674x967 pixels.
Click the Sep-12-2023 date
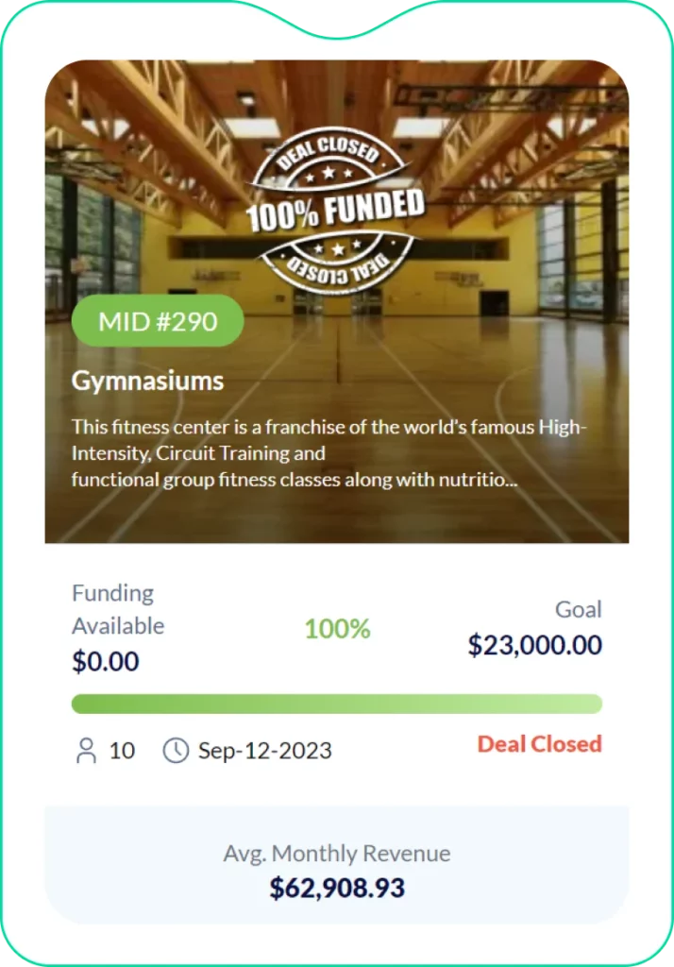point(264,752)
